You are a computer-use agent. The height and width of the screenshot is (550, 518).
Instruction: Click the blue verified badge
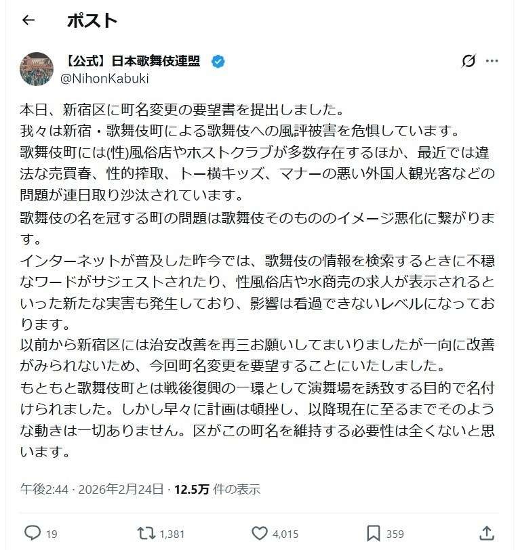pyautogui.click(x=218, y=62)
